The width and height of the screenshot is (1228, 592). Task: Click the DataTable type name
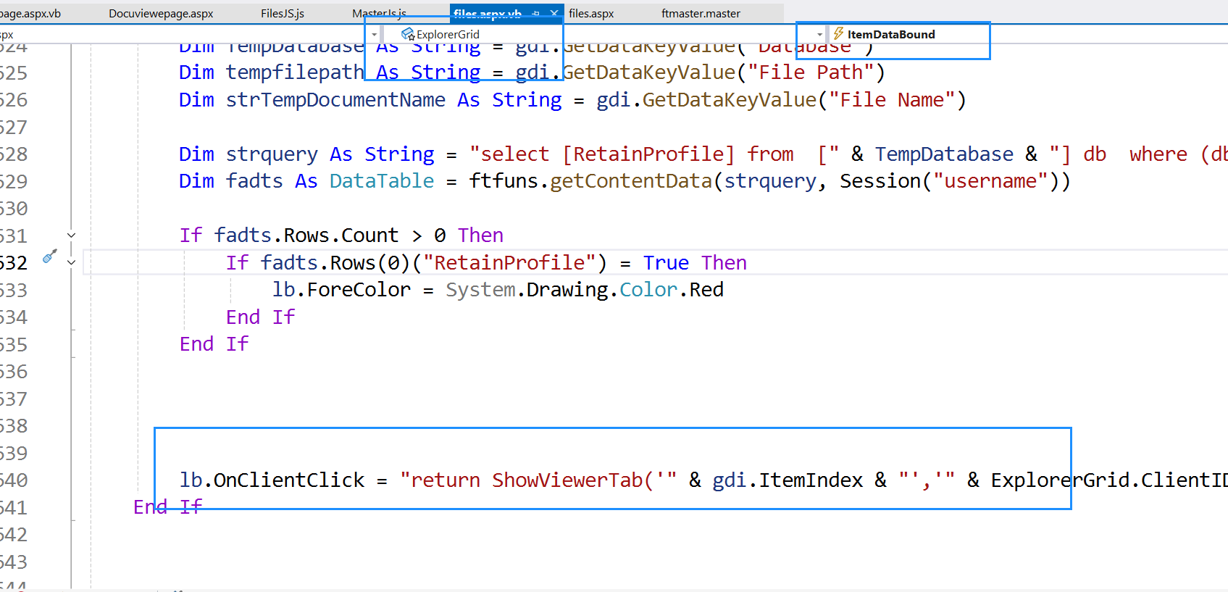pos(382,181)
